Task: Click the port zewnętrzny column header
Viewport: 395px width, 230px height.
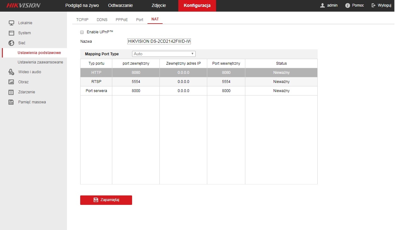Action: pyautogui.click(x=136, y=63)
